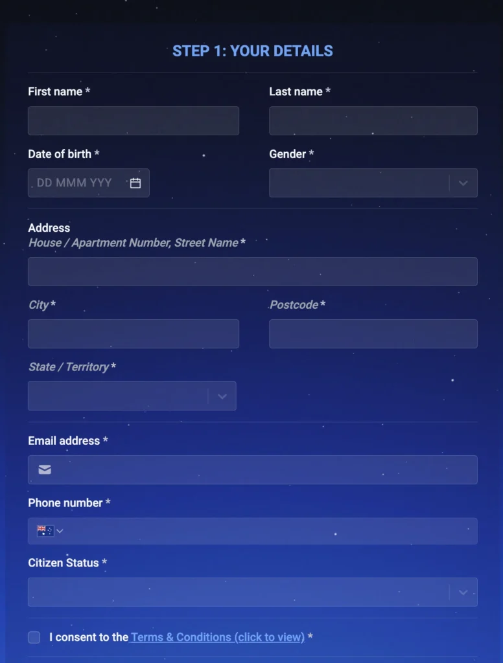
Task: Click the street address input field
Action: pyautogui.click(x=253, y=271)
